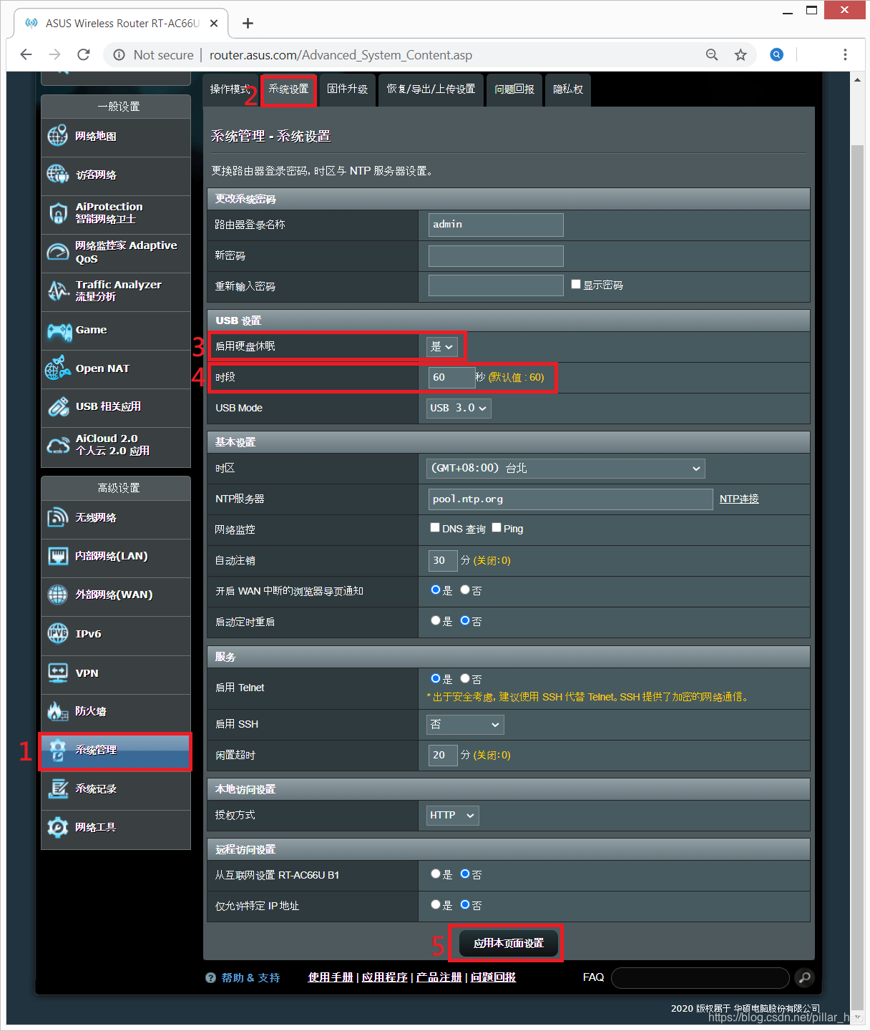Viewport: 870px width, 1031px height.
Task: Open Traffic Analyzer icon
Action: click(58, 290)
